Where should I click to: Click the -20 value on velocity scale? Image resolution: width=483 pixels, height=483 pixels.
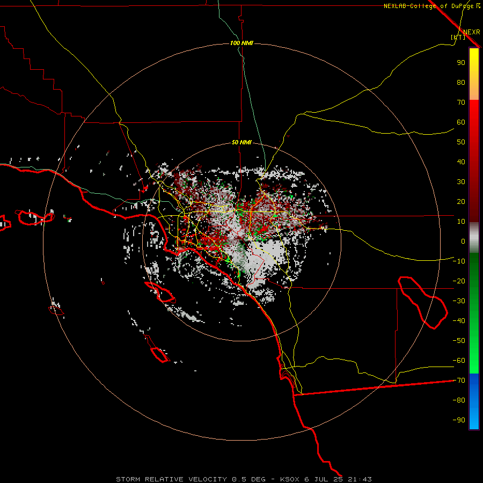tap(459, 281)
